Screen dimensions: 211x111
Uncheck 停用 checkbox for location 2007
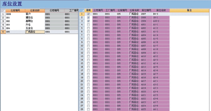88,14
